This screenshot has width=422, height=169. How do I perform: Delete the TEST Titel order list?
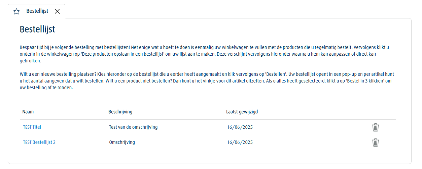click(376, 127)
